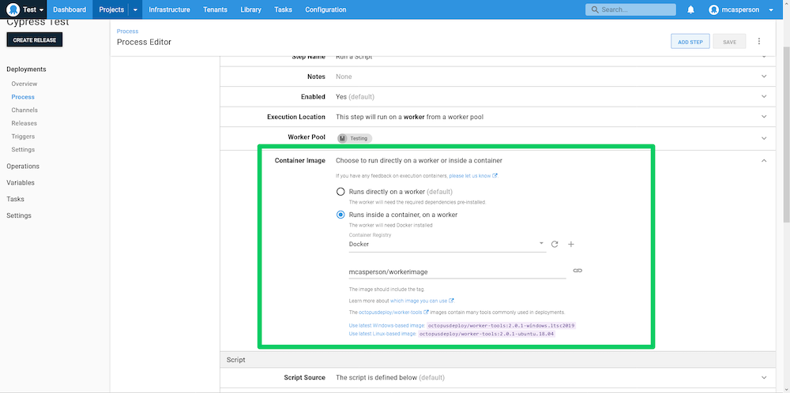790x393 pixels.
Task: Select Runs directly on a worker
Action: click(340, 192)
